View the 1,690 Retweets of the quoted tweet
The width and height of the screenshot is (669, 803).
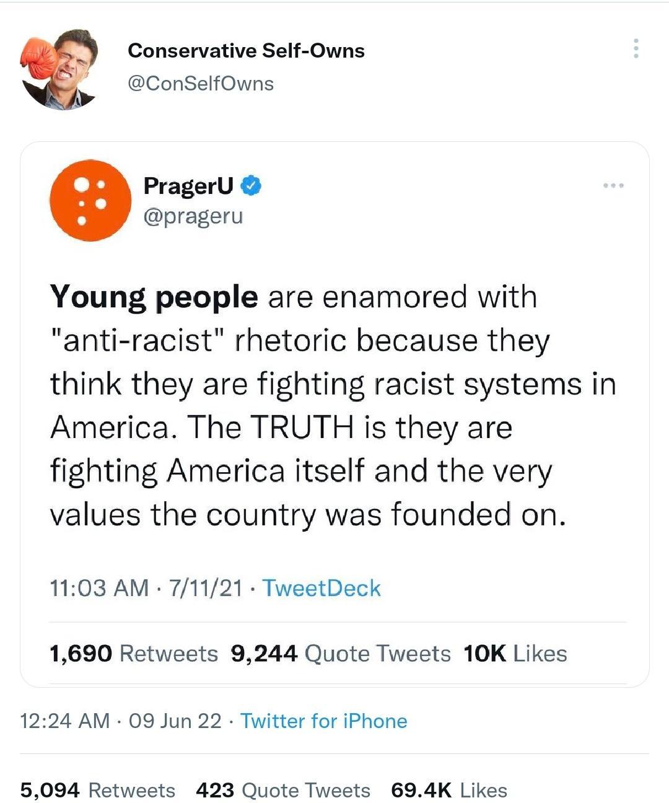point(133,653)
